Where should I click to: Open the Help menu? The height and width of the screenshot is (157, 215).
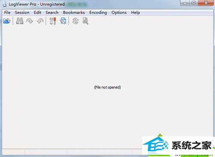(x=135, y=12)
